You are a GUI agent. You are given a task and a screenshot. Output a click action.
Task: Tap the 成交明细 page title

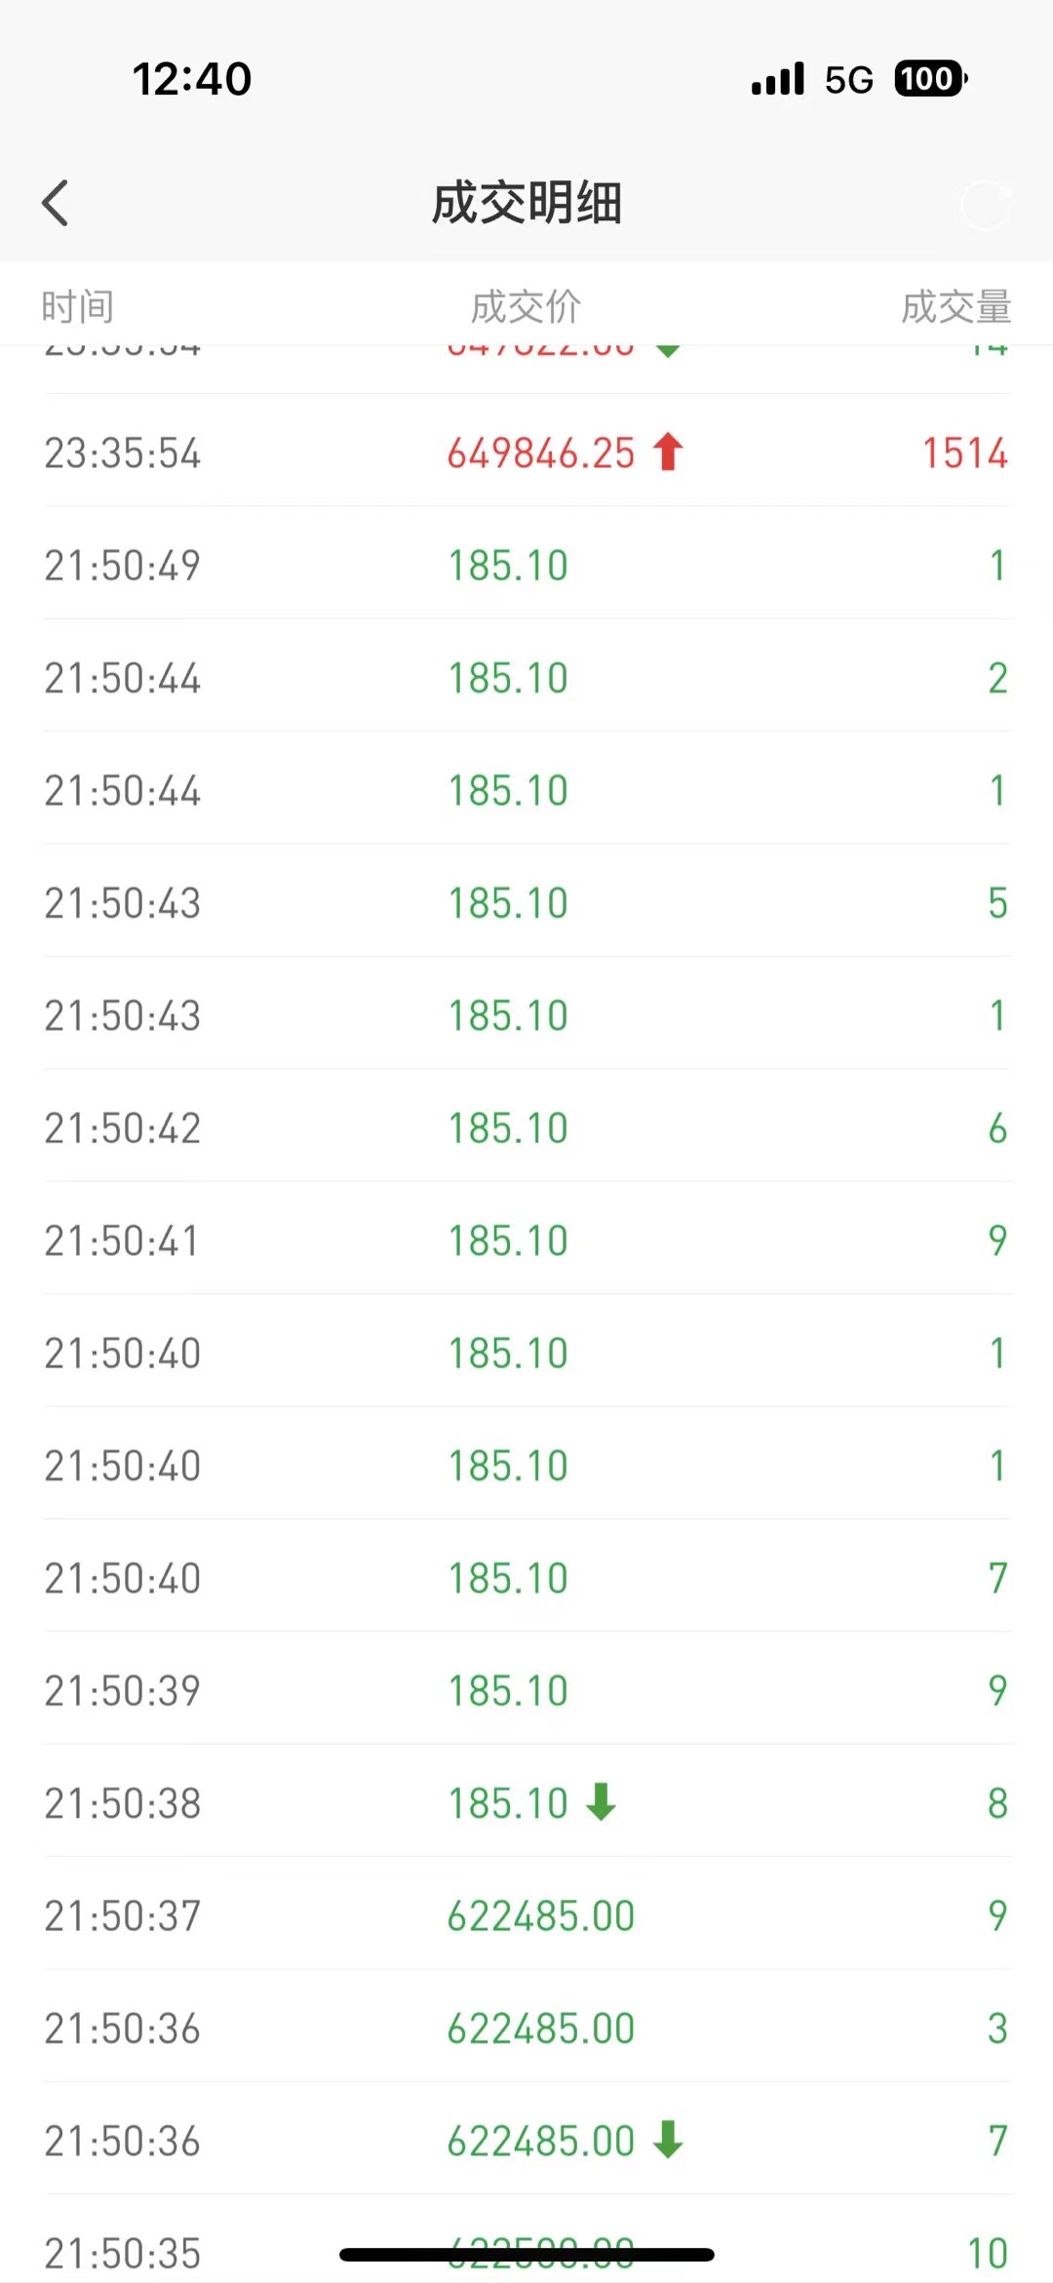[x=526, y=203]
